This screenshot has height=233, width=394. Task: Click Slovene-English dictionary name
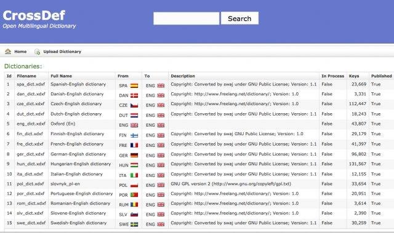(78, 213)
